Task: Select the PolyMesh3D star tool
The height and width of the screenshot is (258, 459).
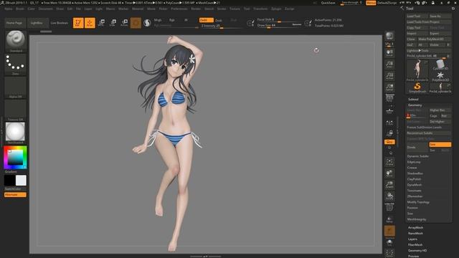Action: coord(440,77)
